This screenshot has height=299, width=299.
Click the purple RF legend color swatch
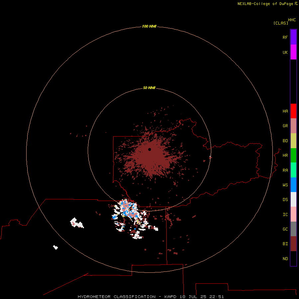pyautogui.click(x=293, y=37)
